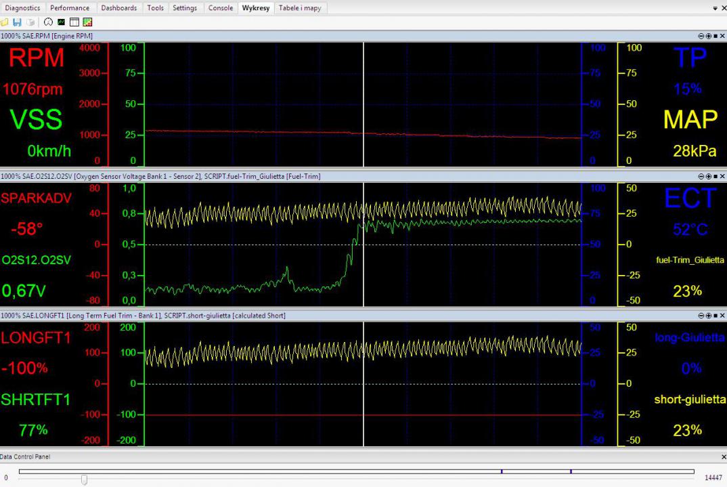
Task: Maximize the Oxygen Sensor Voltage chart panel
Action: (715, 176)
